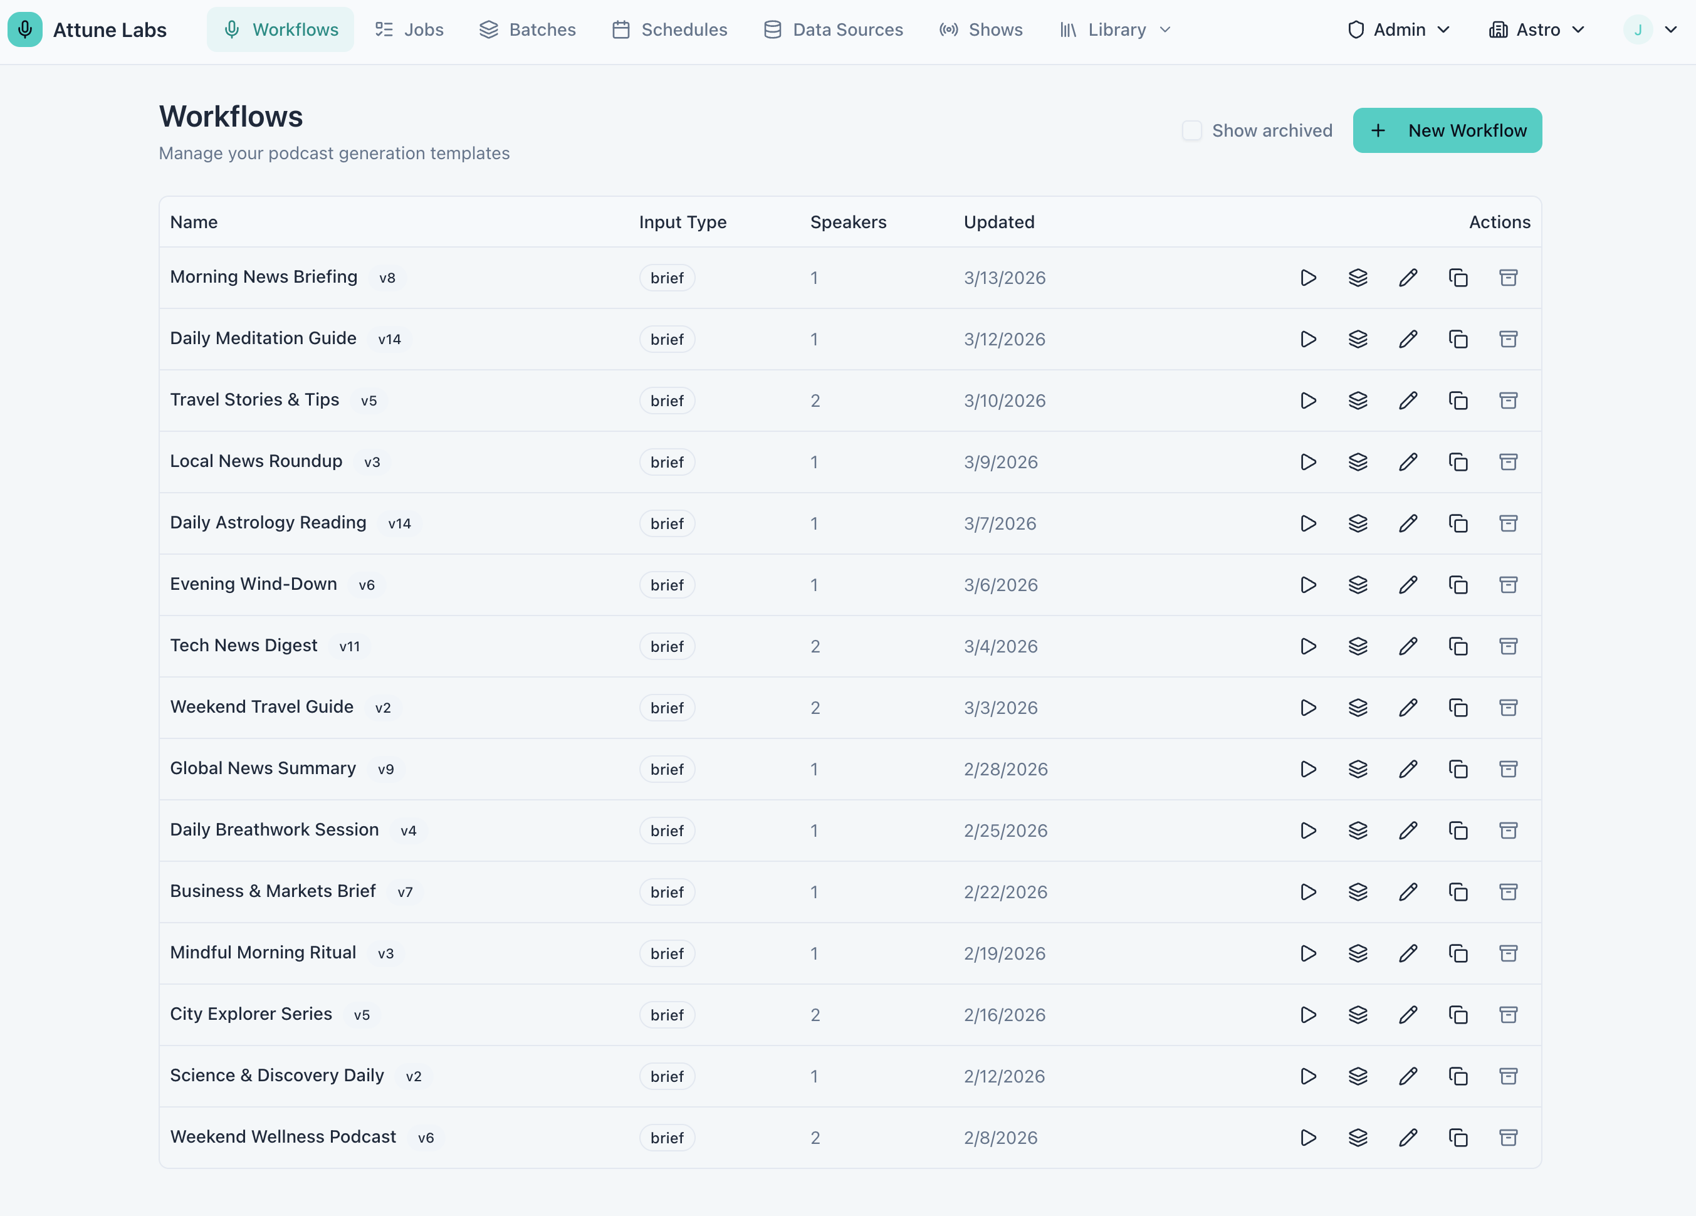Open batches for the Local News Roundup workflow
The width and height of the screenshot is (1696, 1216).
click(x=1358, y=461)
